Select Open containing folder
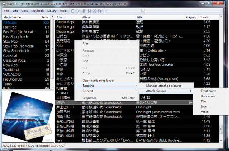 (x=107, y=81)
